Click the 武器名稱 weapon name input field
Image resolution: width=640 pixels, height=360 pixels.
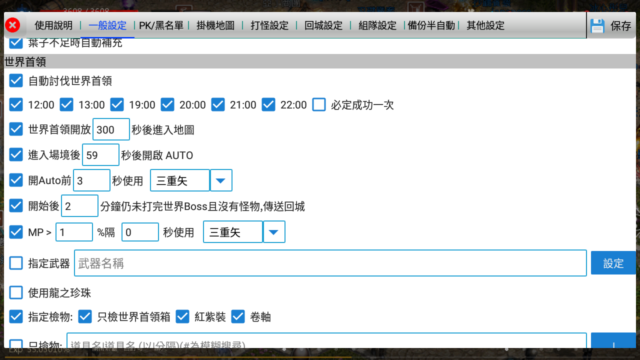click(330, 262)
